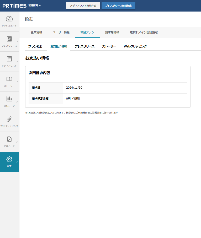Select the プラン概要 sub-tab
The width and height of the screenshot is (201, 238).
tap(35, 46)
